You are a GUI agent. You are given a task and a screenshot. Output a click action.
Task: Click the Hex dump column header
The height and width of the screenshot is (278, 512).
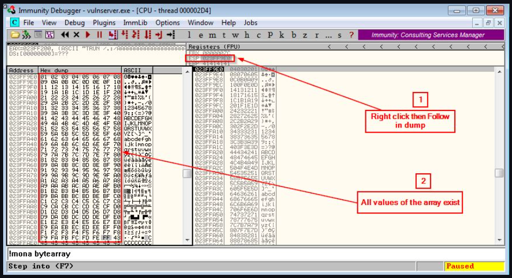tap(79, 70)
